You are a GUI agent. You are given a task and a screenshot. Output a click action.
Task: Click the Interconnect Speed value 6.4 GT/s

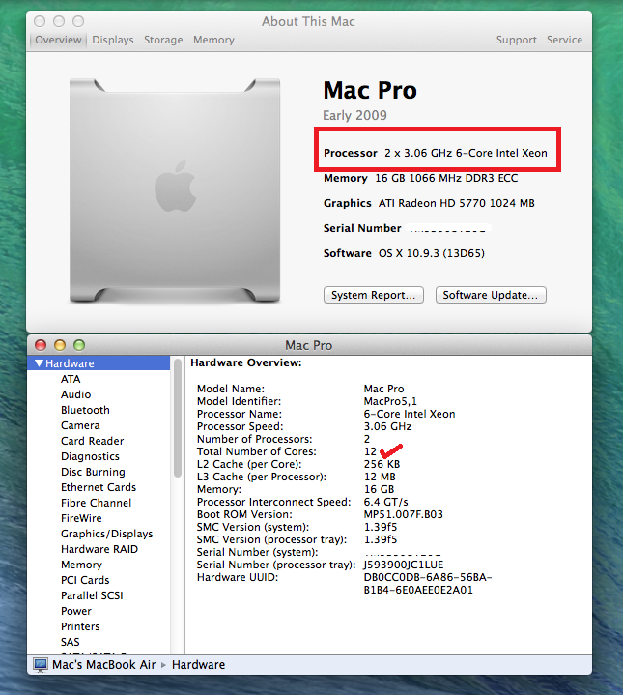(x=385, y=502)
